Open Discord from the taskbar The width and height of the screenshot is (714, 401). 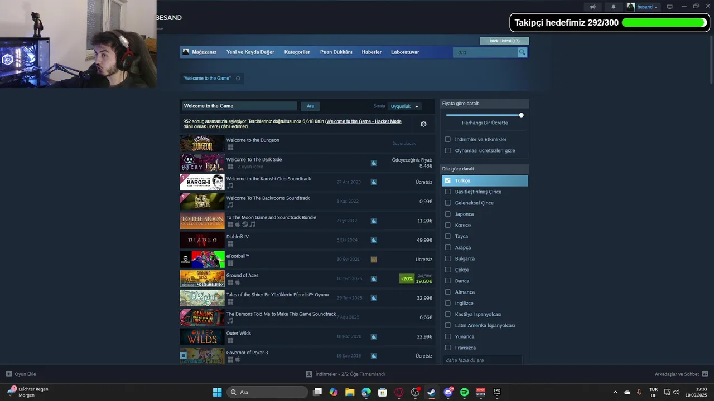click(448, 392)
